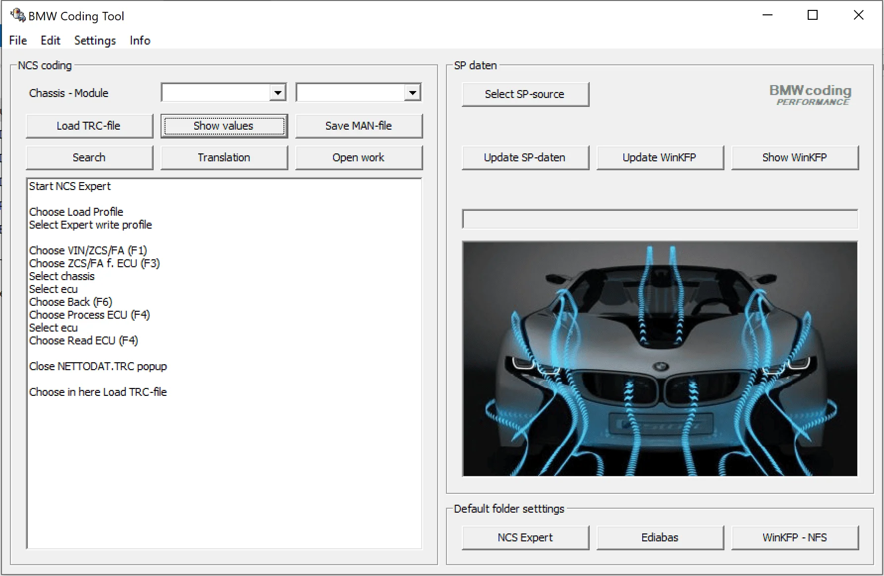Open the Info menu
This screenshot has height=576, width=884.
(x=140, y=41)
